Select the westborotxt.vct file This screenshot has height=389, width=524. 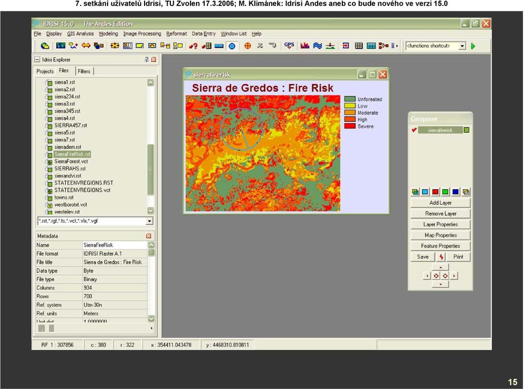click(x=70, y=205)
